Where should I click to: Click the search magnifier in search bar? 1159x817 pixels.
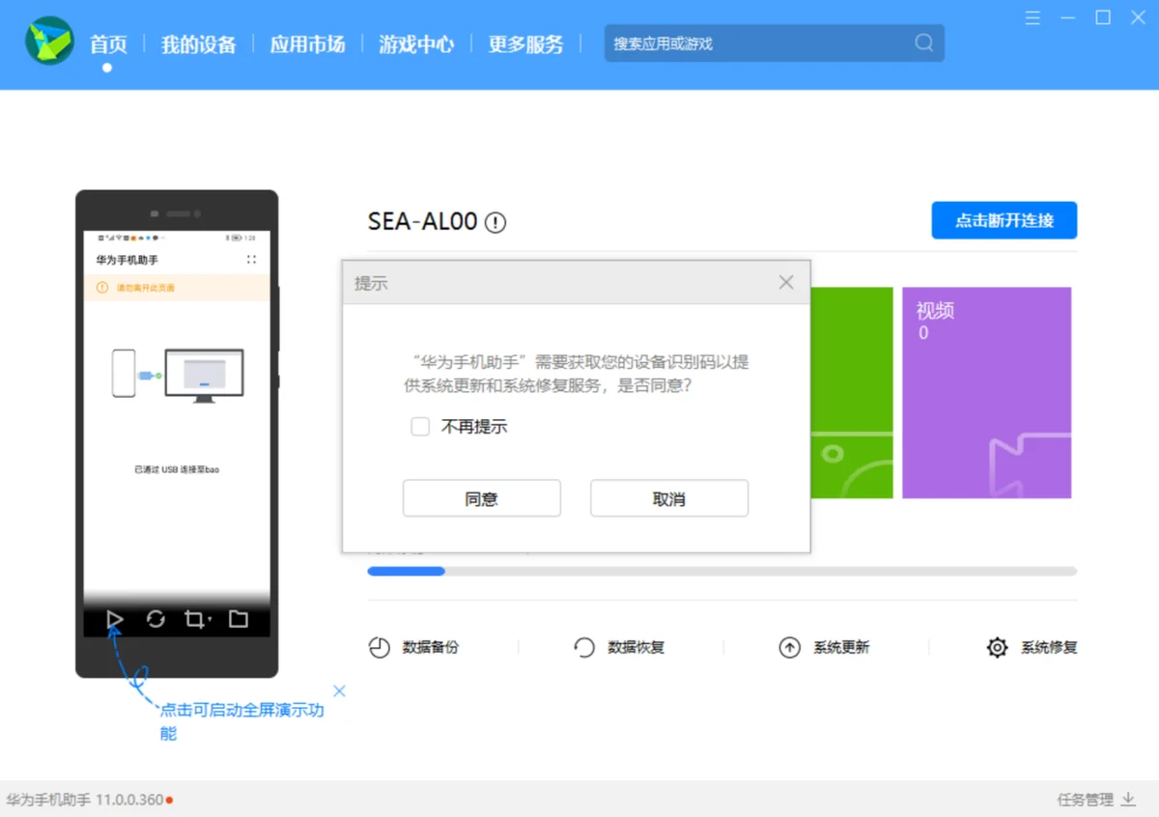[923, 42]
